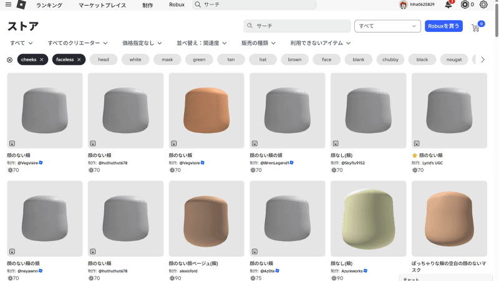The width and height of the screenshot is (499, 281).
Task: Open the 顔のない顔ベージュ(頬) item thumbnail
Action: point(206,219)
